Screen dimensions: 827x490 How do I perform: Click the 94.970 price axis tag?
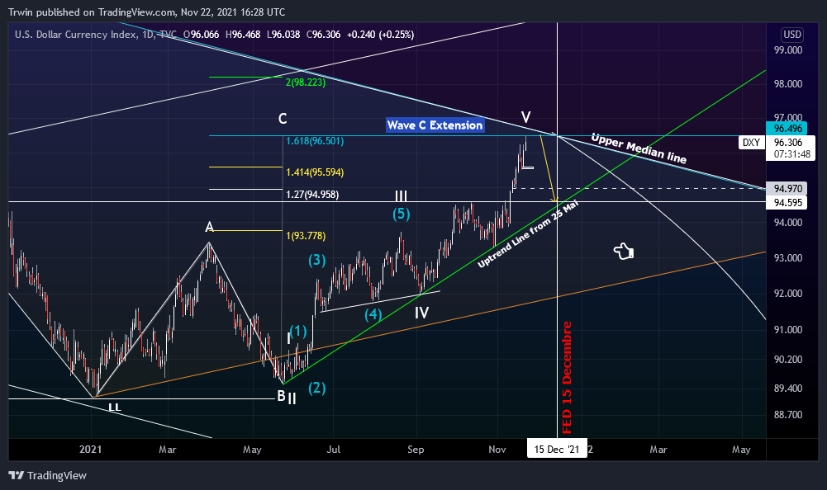pyautogui.click(x=788, y=189)
